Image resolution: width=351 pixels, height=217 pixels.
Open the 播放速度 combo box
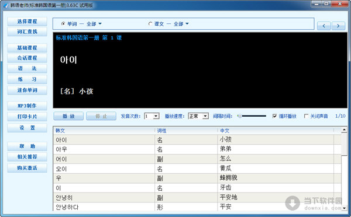(198, 116)
